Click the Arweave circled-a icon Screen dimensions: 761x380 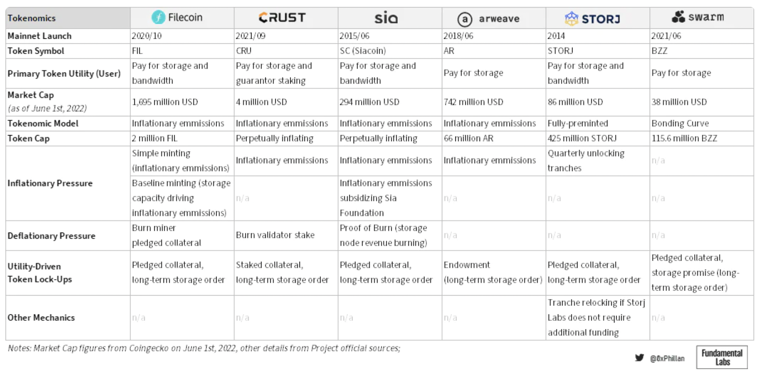(x=465, y=19)
